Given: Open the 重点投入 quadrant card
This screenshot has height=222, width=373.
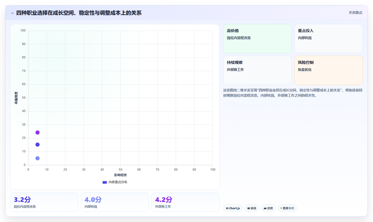Looking at the screenshot, I should coord(328,39).
